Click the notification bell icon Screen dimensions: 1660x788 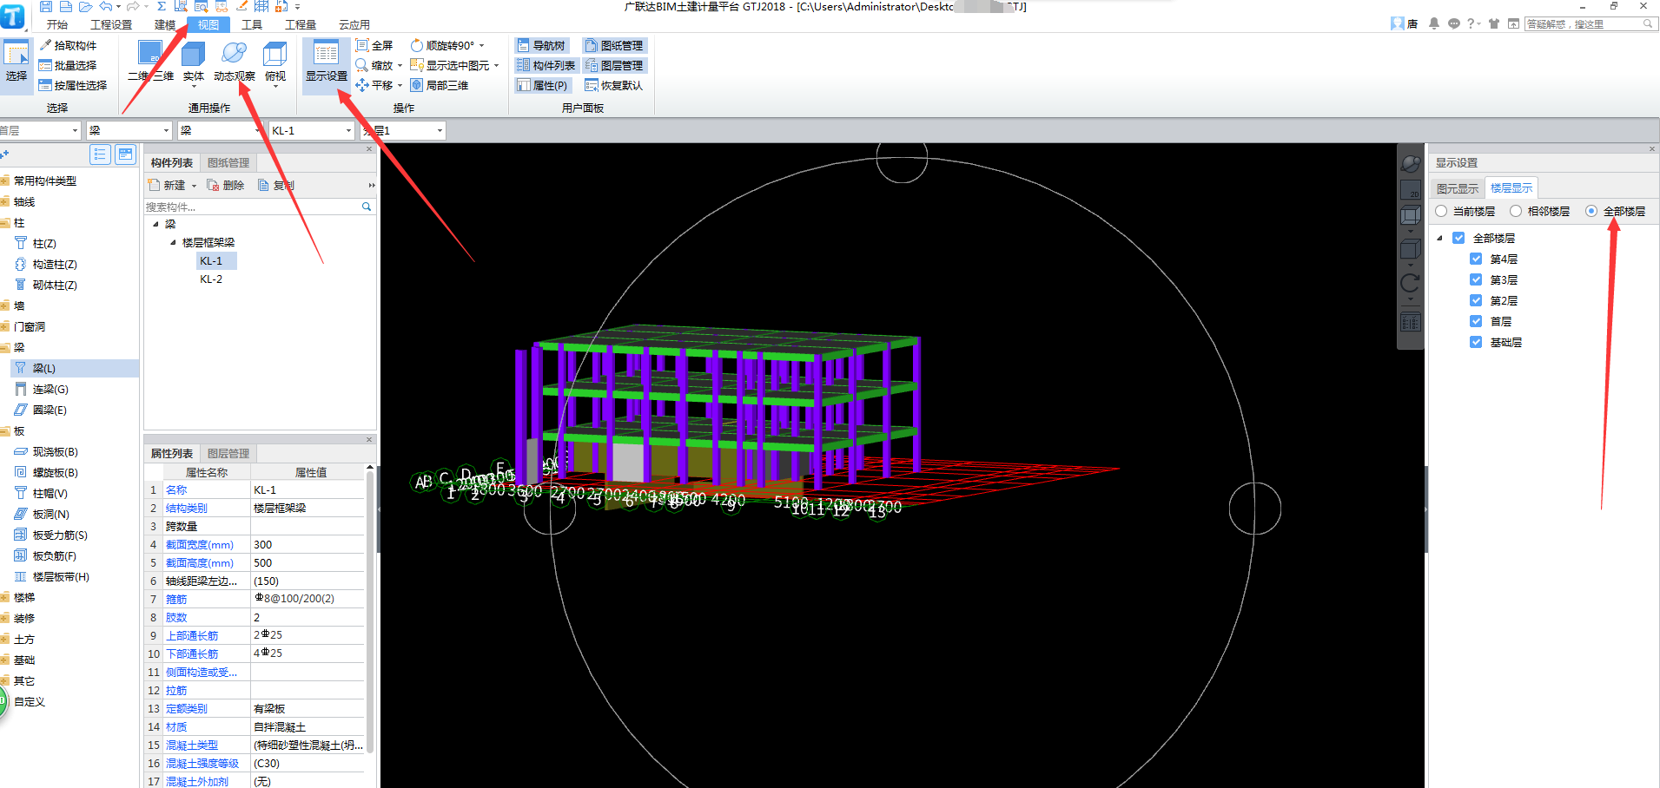(1434, 23)
